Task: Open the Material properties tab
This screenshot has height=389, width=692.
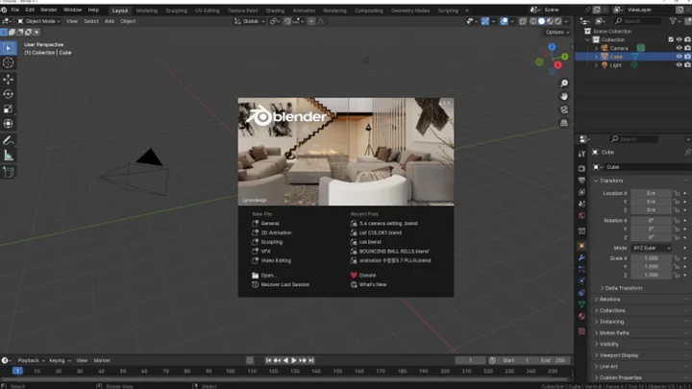Action: (581, 316)
